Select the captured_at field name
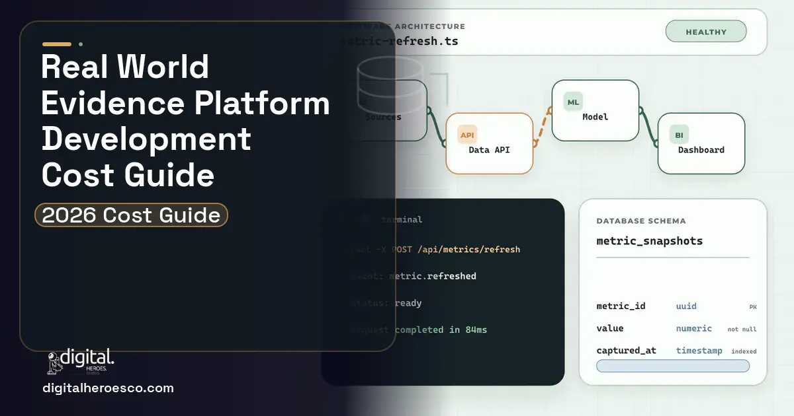The height and width of the screenshot is (416, 794). (x=626, y=351)
